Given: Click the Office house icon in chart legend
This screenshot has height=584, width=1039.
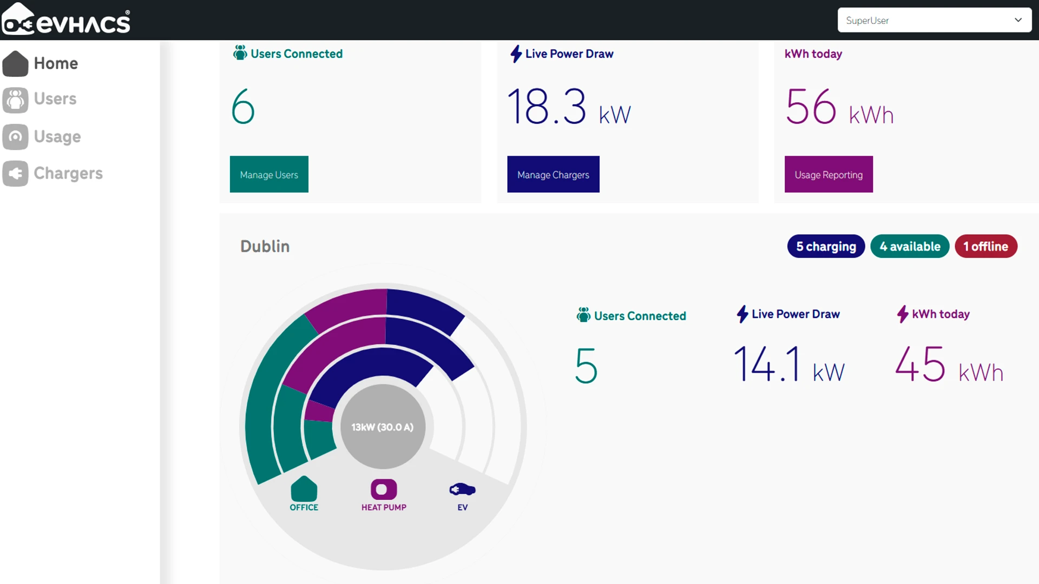Looking at the screenshot, I should (304, 489).
